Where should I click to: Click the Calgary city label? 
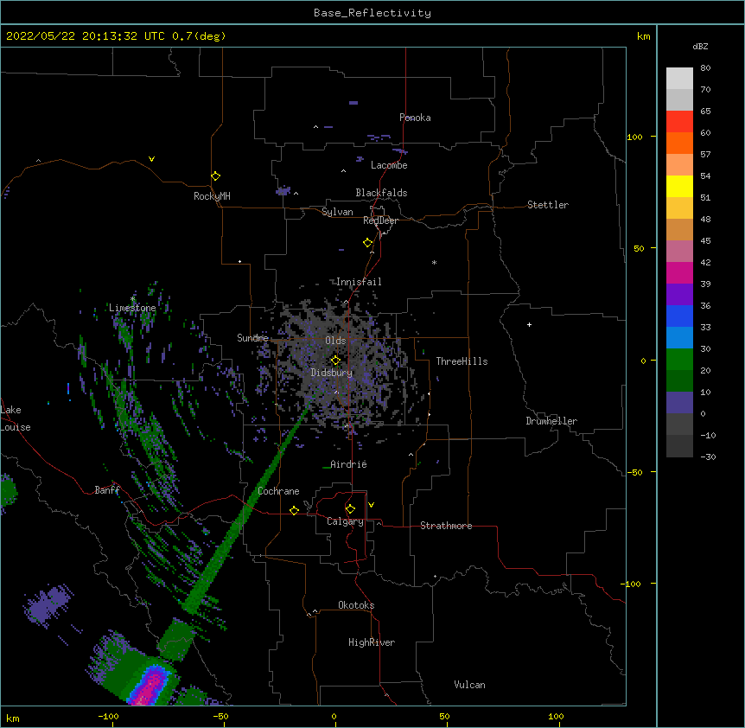346,521
